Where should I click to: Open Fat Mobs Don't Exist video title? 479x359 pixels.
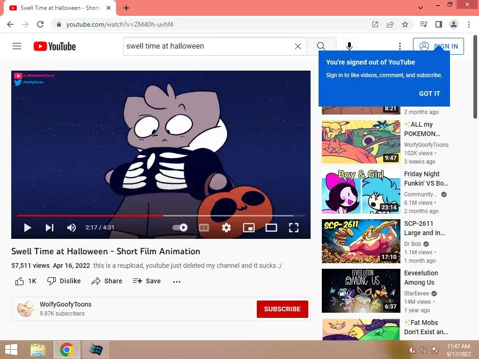426,327
